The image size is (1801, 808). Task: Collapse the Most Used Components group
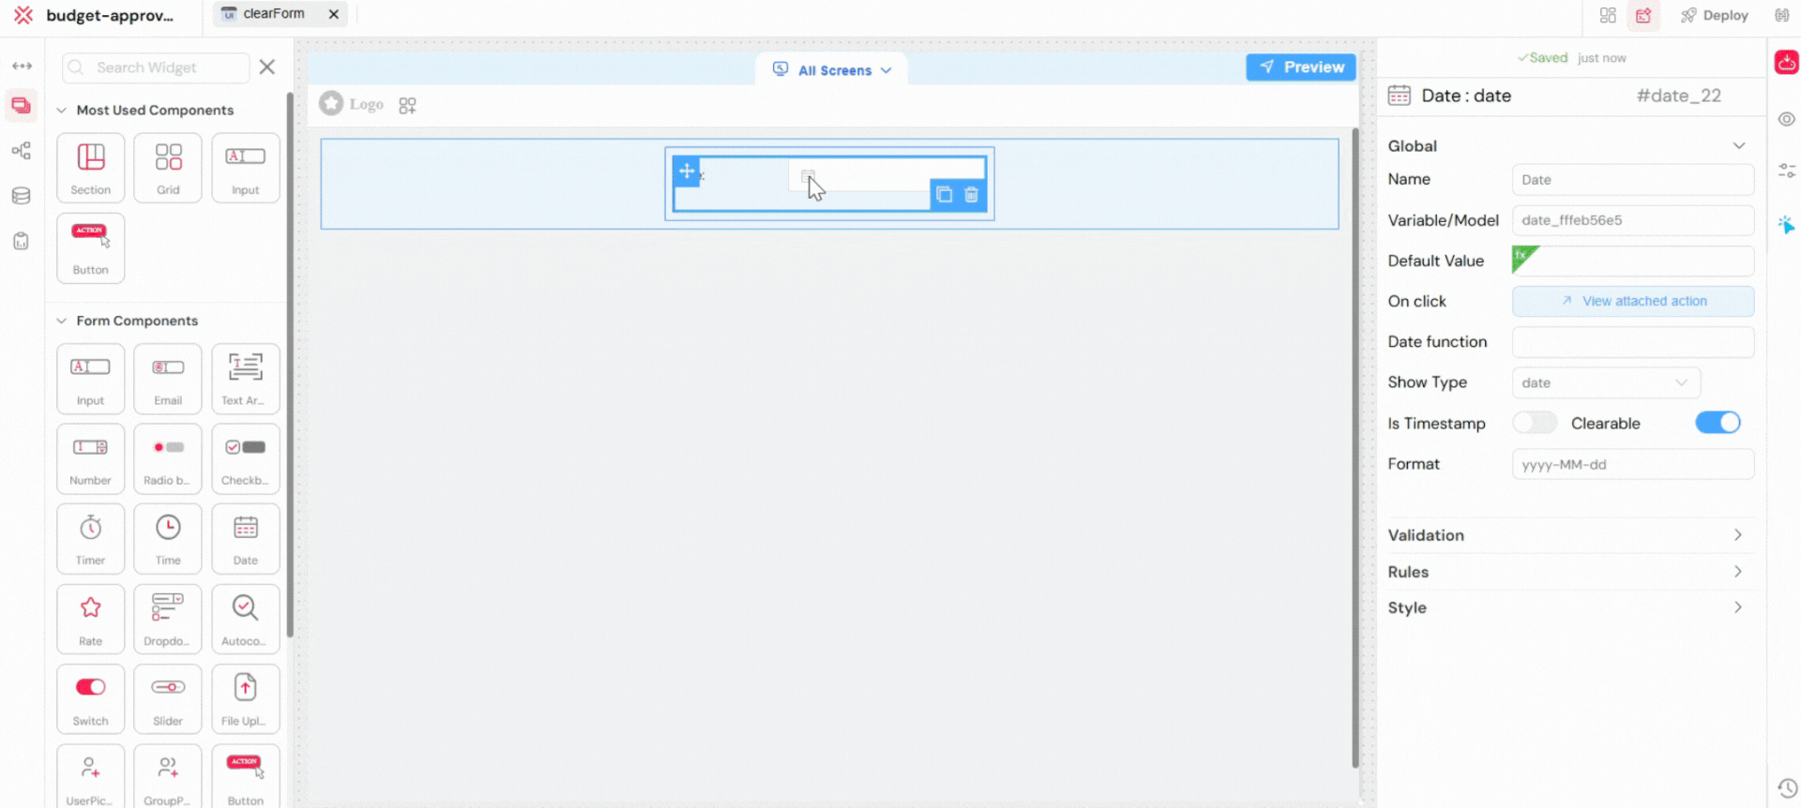[62, 111]
